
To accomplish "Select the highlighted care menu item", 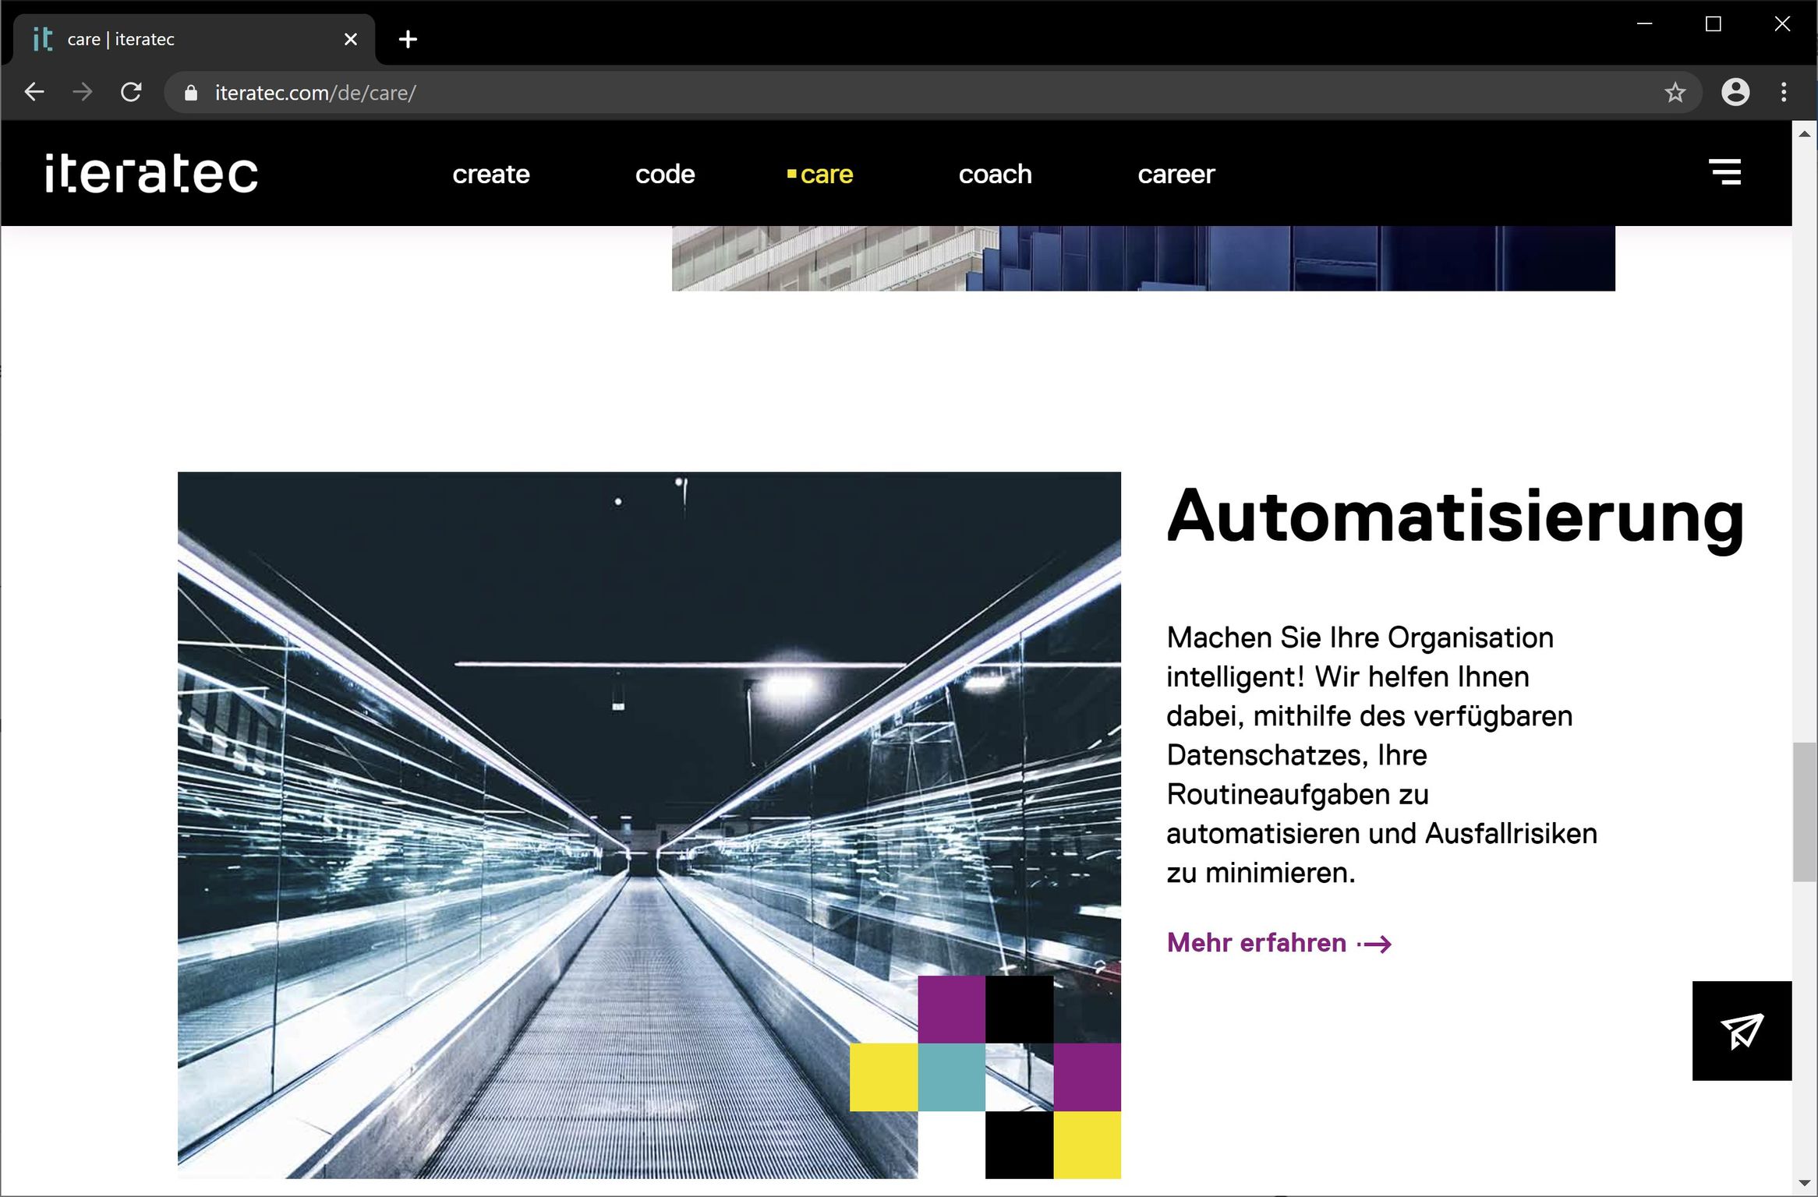I will pos(820,174).
